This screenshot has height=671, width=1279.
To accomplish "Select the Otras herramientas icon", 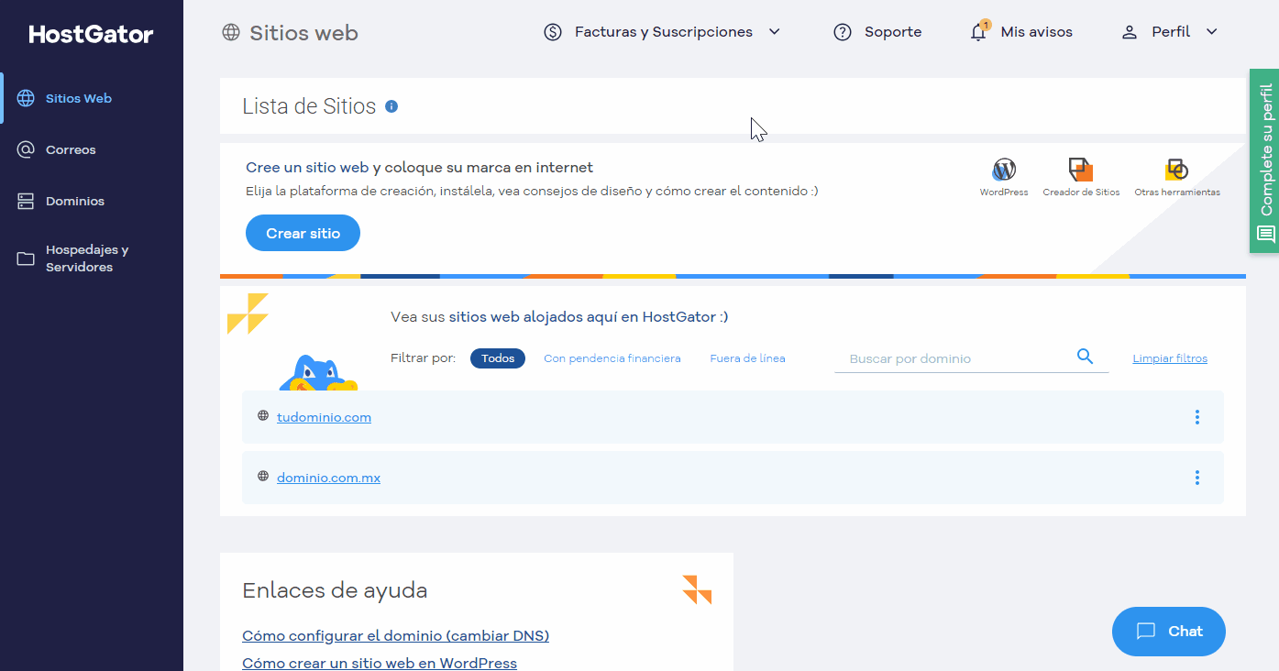I will coord(1176,170).
